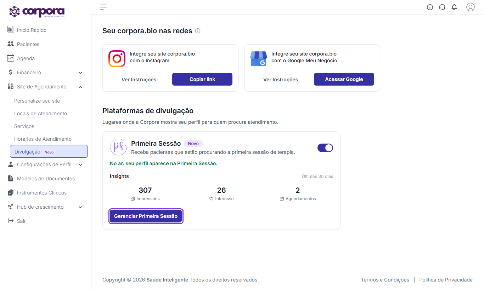View Instagram's Ver Instruções link

click(x=139, y=80)
